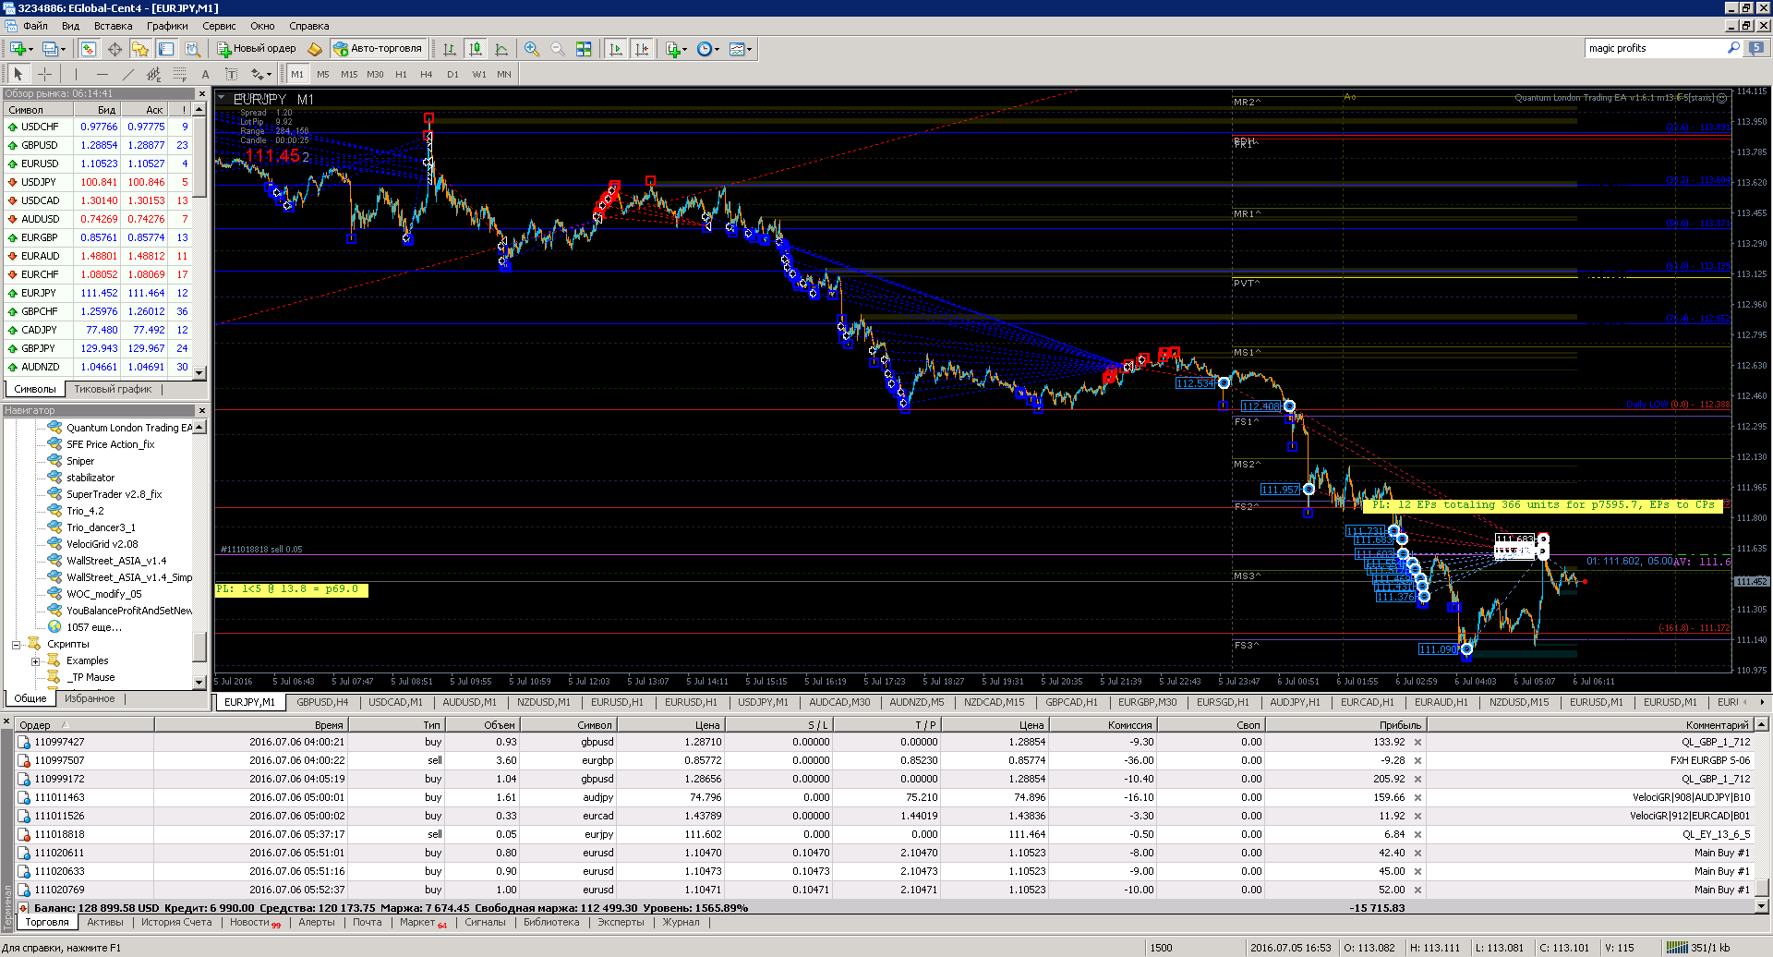Viewport: 1773px width, 957px height.
Task: Open a new chart window
Action: pyautogui.click(x=17, y=49)
